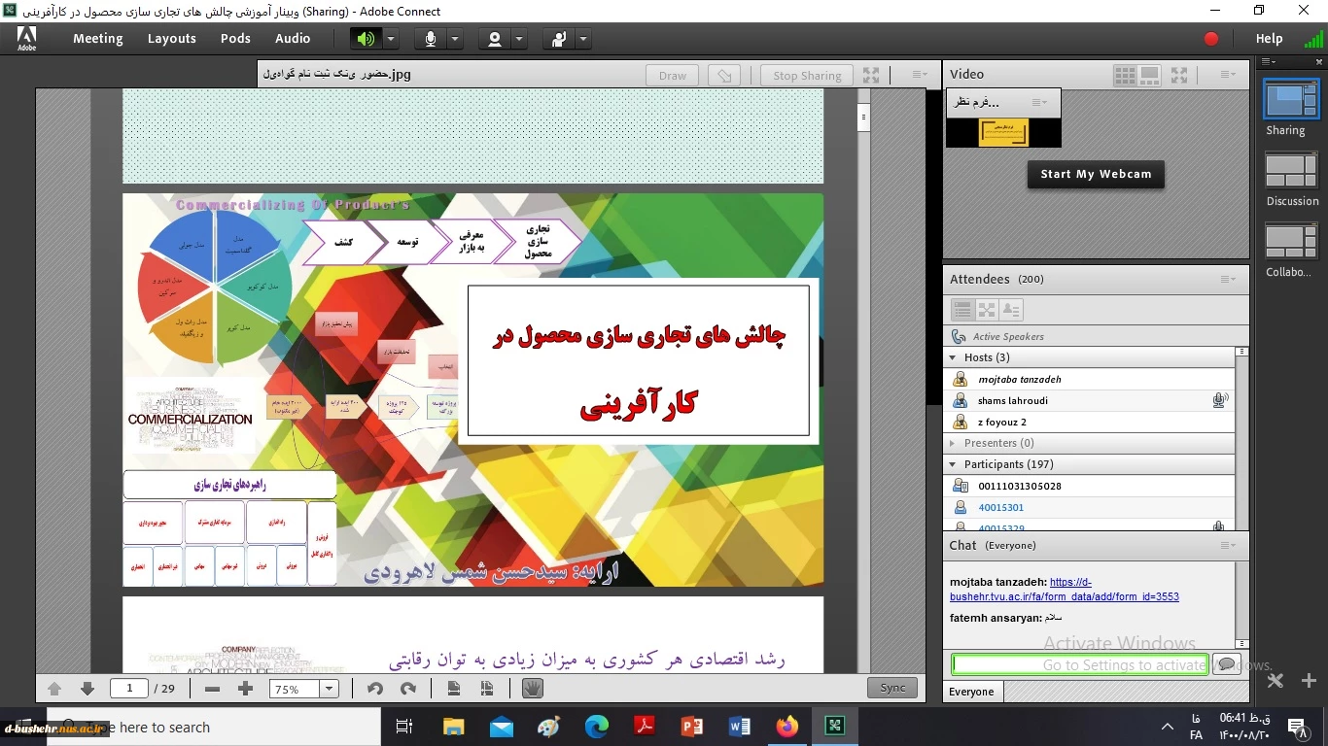The width and height of the screenshot is (1328, 746).
Task: Open microphone options dropdown arrow
Action: coord(455,39)
